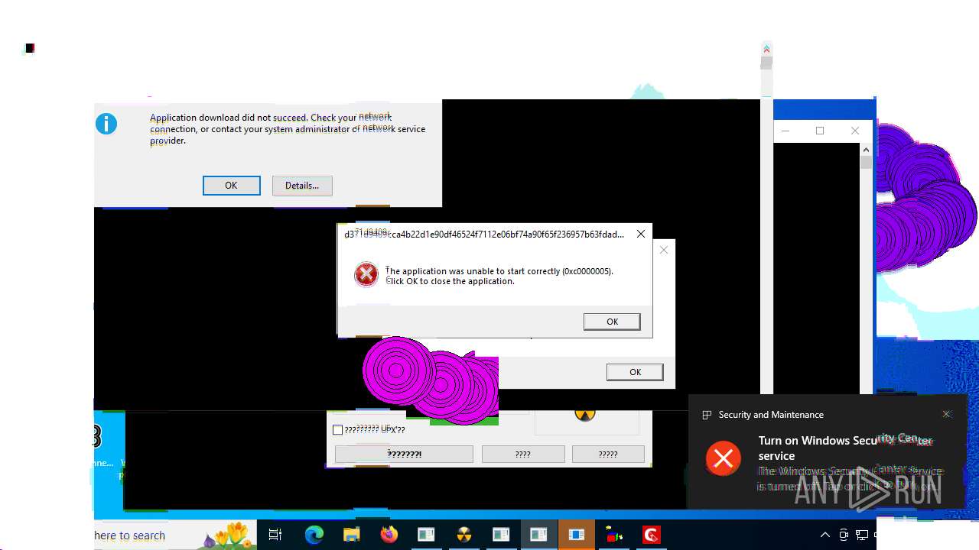
Task: Click the bold '???????!' button
Action: 404,454
